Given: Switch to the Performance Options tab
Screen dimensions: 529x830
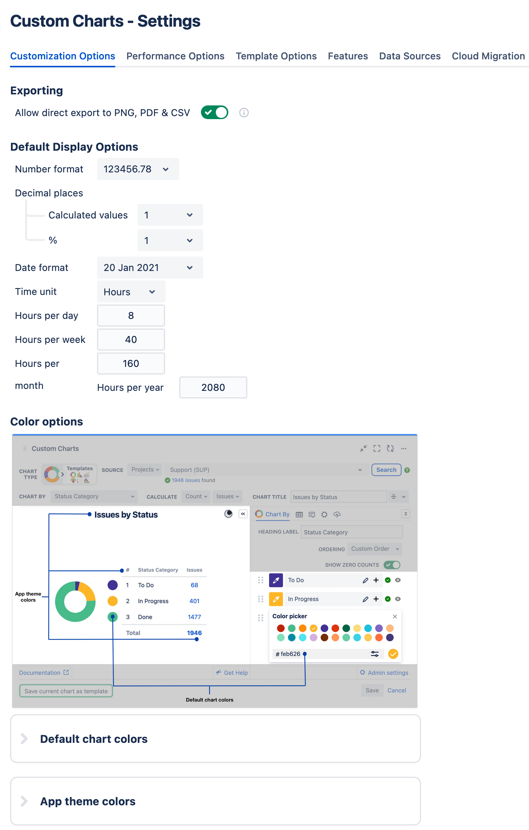Looking at the screenshot, I should (175, 56).
